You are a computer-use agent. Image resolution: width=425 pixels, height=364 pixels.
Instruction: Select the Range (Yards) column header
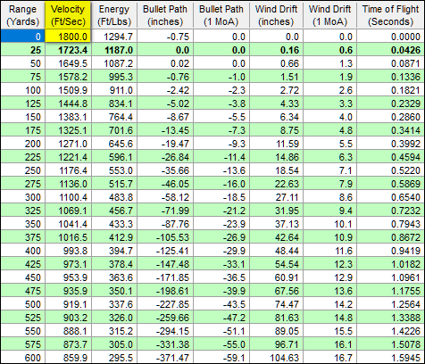[23, 15]
